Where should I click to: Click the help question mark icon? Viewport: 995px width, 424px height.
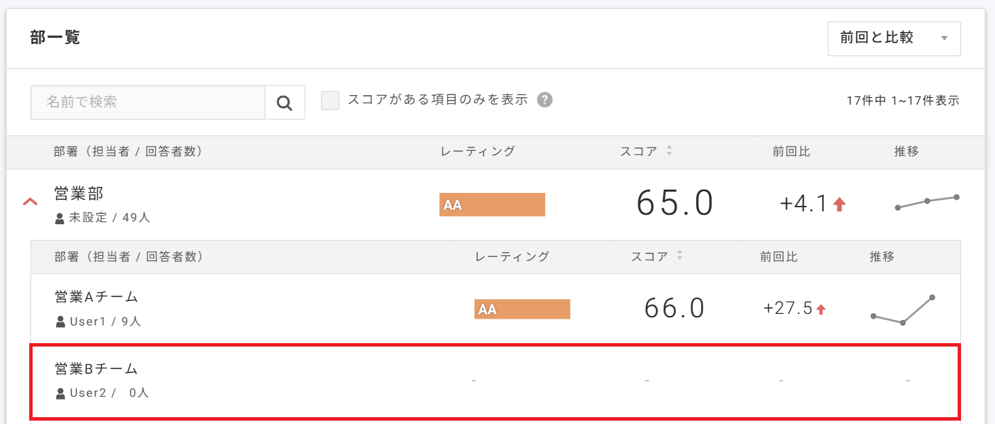[x=545, y=100]
